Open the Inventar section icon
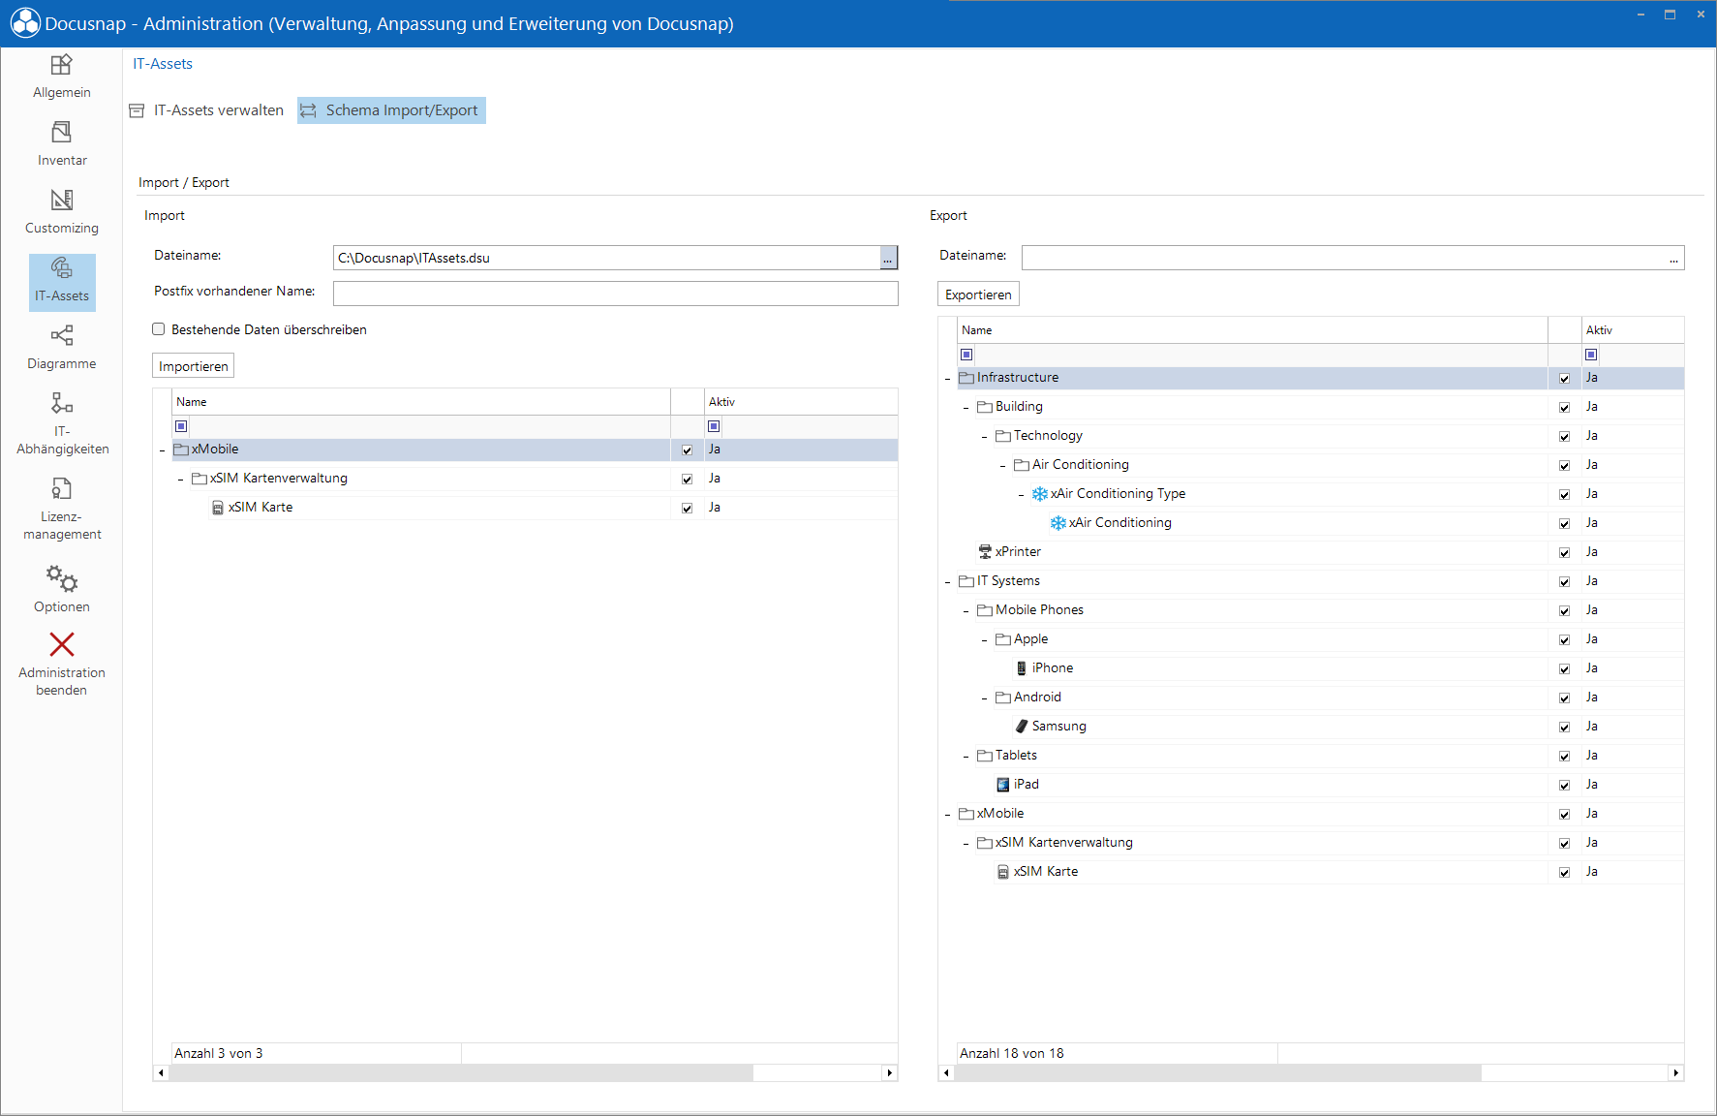 tap(62, 132)
